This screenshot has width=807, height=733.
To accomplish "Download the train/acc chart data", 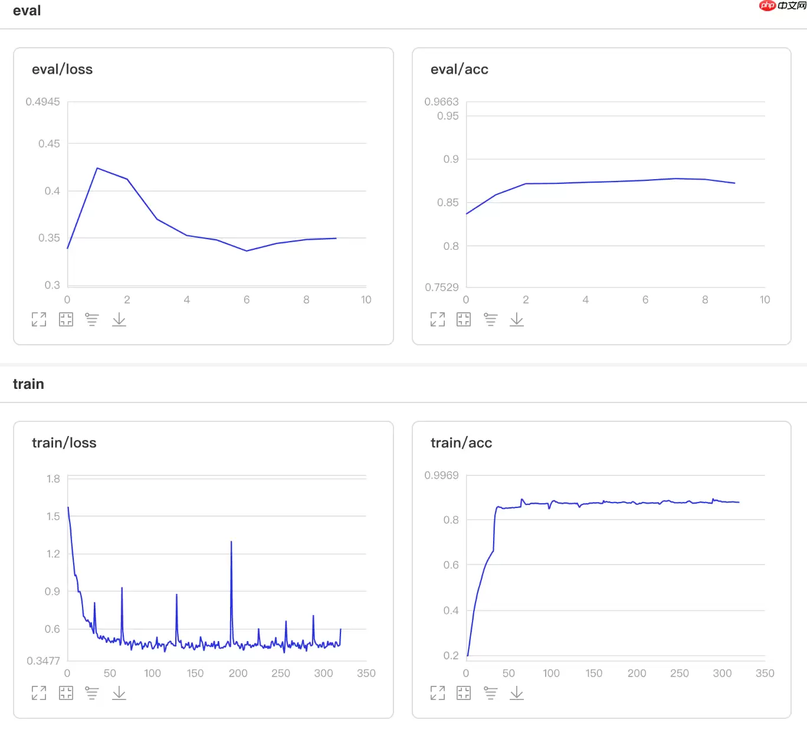I will click(517, 693).
